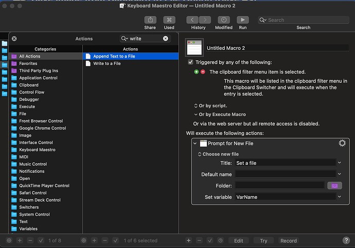Open QuickTime Player Control category
The width and height of the screenshot is (355, 248).
pyautogui.click(x=46, y=186)
